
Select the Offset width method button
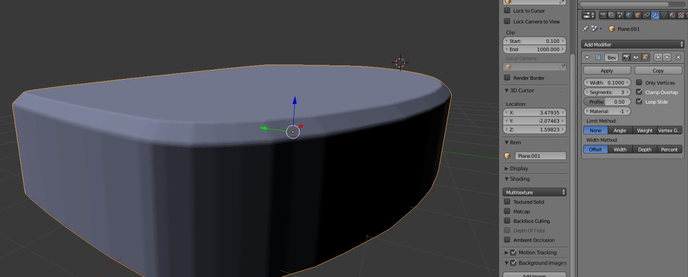(596, 150)
